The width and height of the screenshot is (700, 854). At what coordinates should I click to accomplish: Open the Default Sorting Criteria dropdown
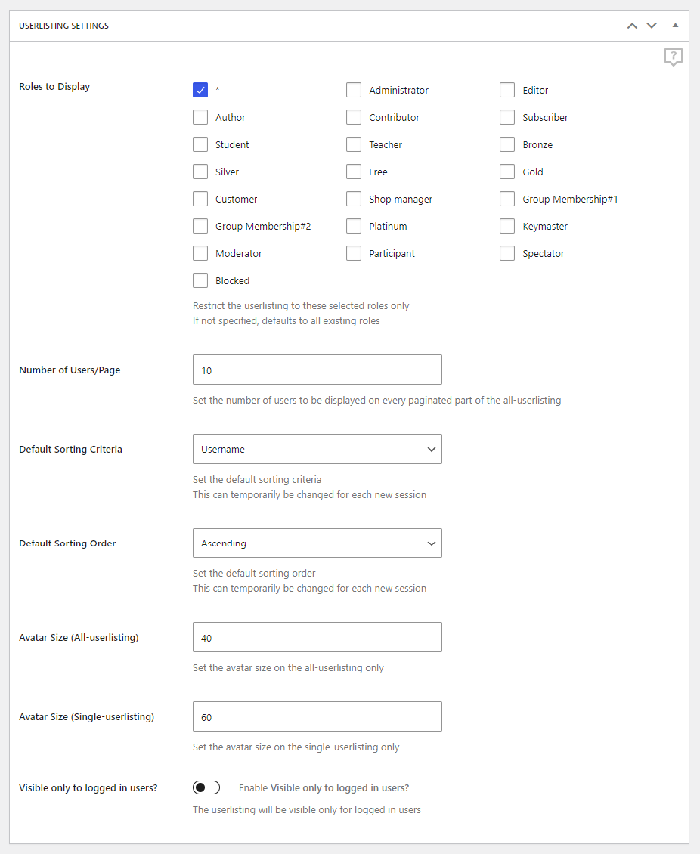[x=317, y=449]
